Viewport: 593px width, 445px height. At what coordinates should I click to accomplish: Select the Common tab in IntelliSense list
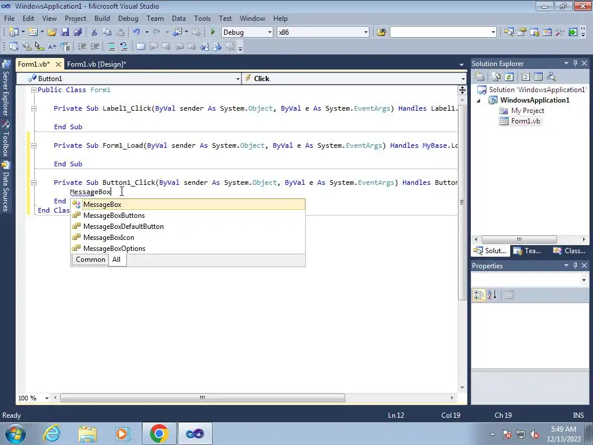pos(90,260)
